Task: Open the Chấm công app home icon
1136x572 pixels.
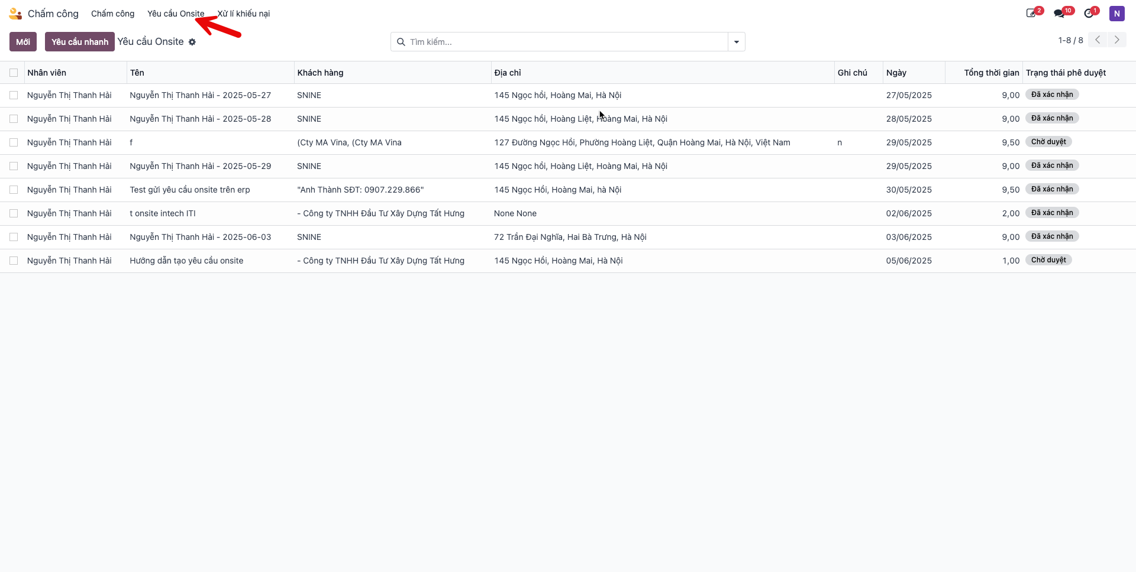Action: click(15, 13)
